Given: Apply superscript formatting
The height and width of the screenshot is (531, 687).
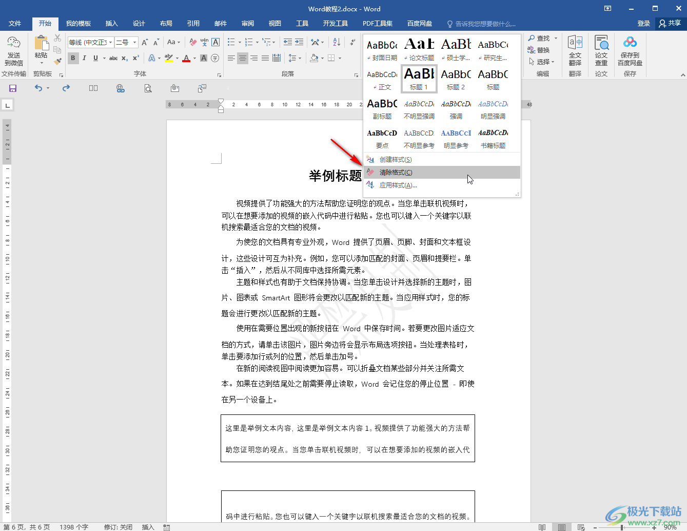Looking at the screenshot, I should click(x=136, y=58).
